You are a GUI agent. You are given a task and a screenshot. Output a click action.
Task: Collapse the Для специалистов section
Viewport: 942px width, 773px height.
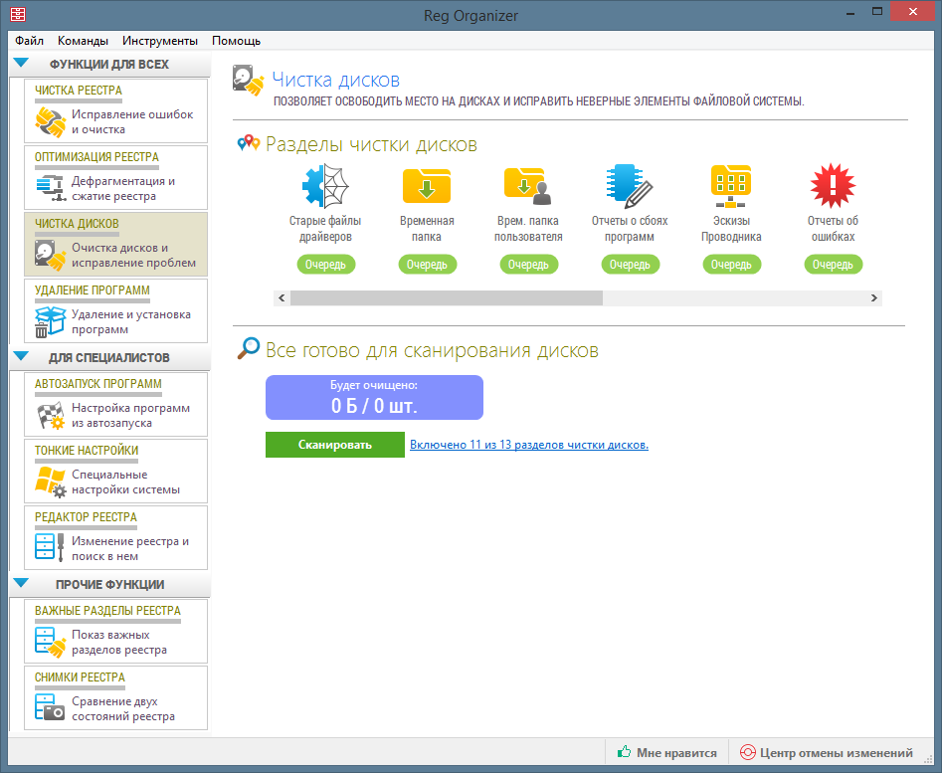pos(21,356)
